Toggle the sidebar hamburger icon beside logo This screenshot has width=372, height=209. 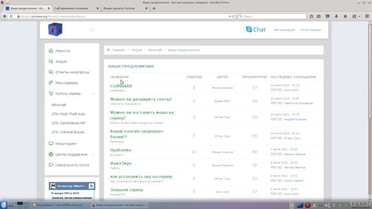coord(92,30)
